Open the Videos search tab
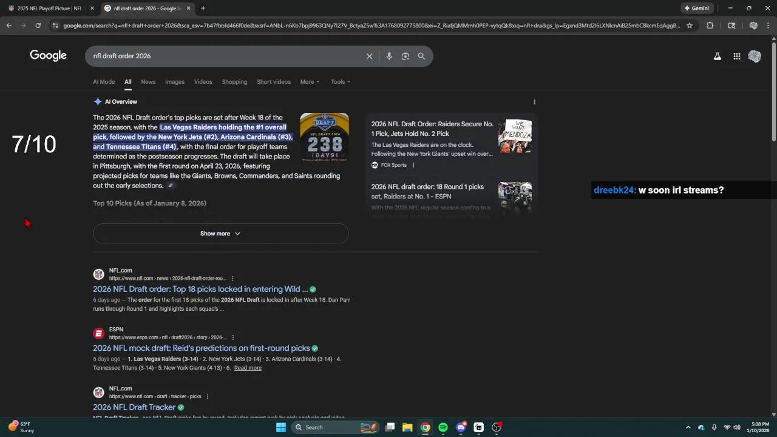The height and width of the screenshot is (437, 777). click(203, 82)
